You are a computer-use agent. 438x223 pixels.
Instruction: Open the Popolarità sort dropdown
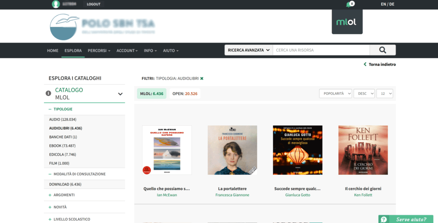[x=335, y=93]
